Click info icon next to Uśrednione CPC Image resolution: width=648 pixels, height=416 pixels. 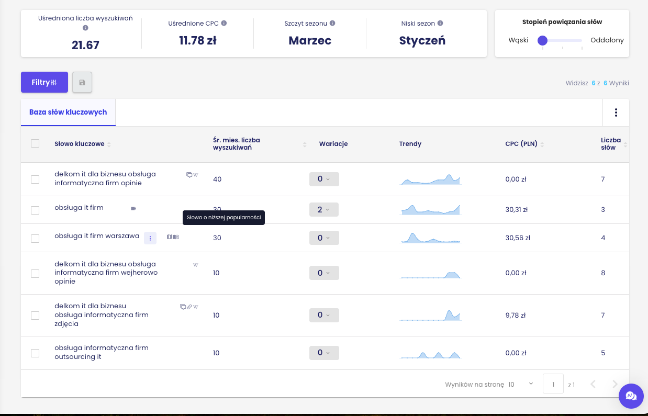point(224,24)
